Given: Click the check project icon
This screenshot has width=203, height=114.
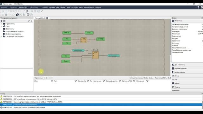Looking at the screenshot, I should pyautogui.click(x=24, y=11).
